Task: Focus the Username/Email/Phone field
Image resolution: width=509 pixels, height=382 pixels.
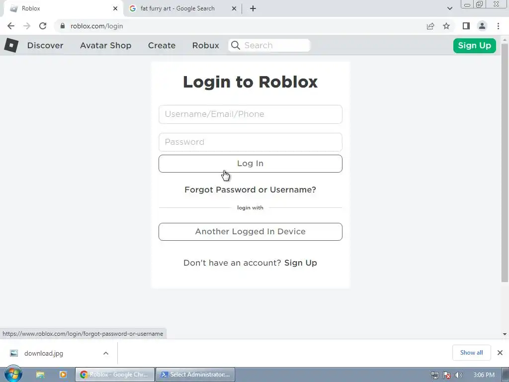Action: (x=251, y=114)
